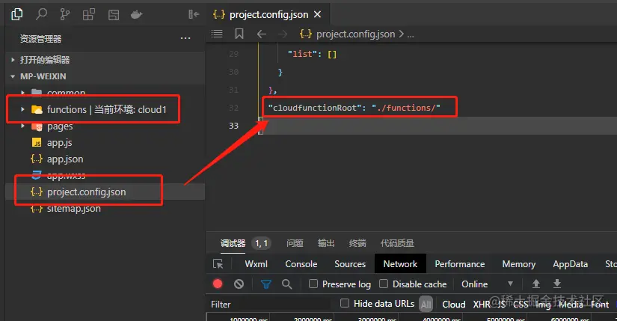Open the Memory devtools tab
Screen dimensions: 617x321
tap(518, 264)
